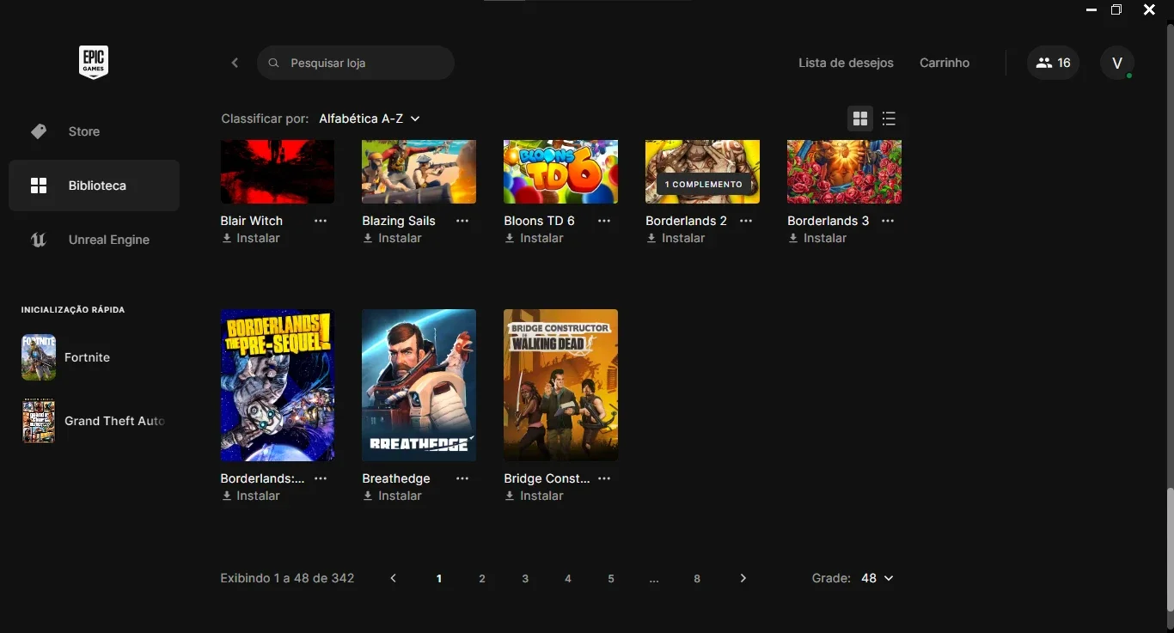Open Borderlands 2 cover art
The image size is (1174, 633).
tap(702, 172)
